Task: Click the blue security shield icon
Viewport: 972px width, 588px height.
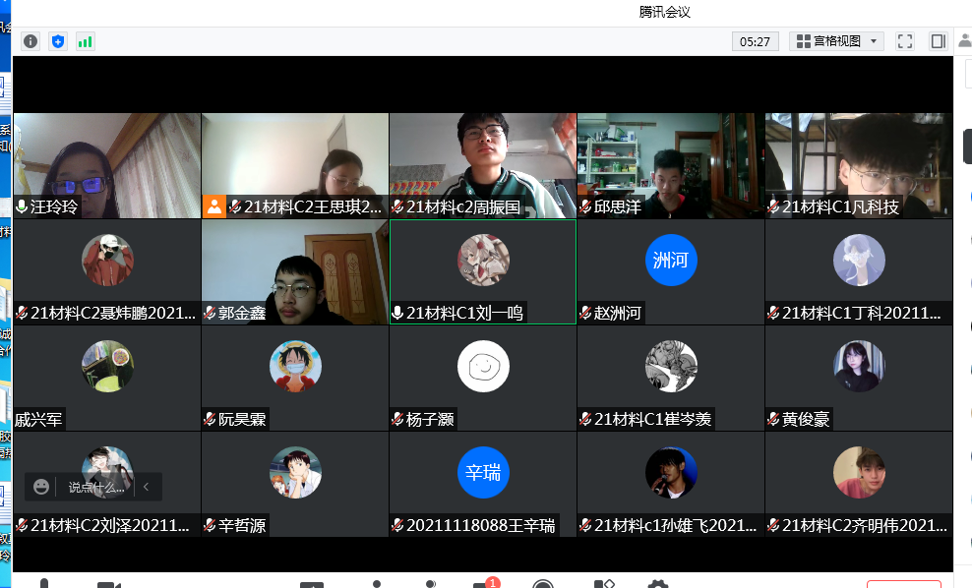Action: [58, 41]
